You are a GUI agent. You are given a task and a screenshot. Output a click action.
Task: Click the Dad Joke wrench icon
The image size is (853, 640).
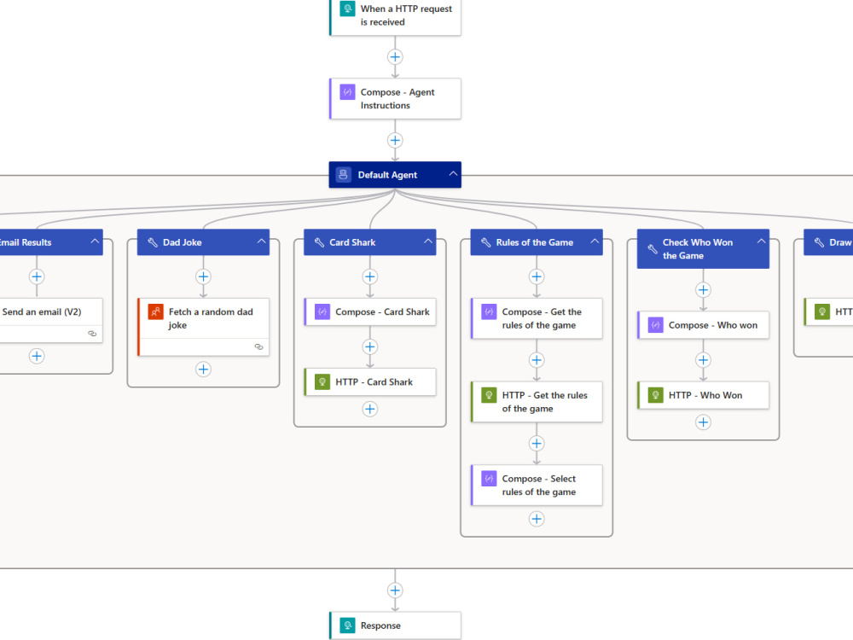[x=153, y=242]
